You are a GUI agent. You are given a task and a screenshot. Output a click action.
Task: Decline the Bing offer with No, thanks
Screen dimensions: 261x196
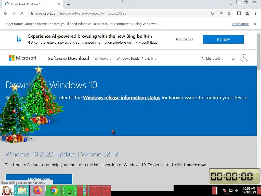click(x=184, y=39)
